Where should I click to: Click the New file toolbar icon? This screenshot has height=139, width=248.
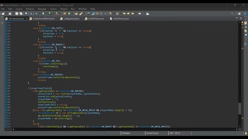click(x=3, y=14)
